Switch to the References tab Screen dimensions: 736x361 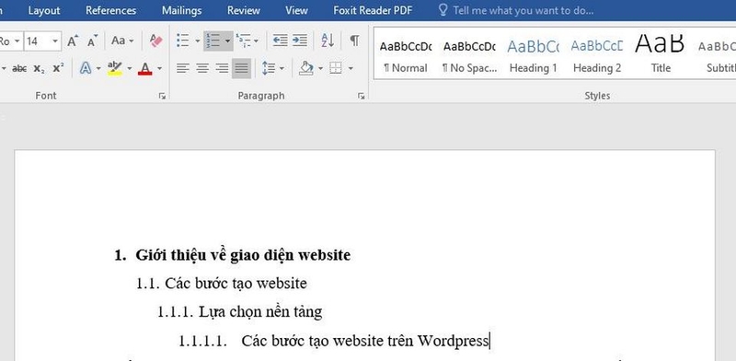110,10
